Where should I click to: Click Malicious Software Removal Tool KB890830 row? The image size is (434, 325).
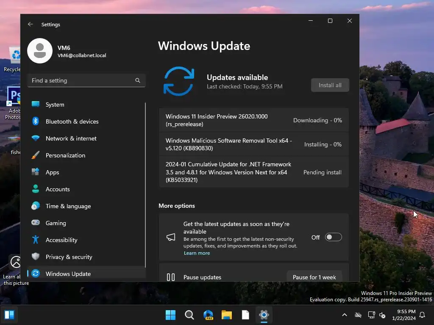254,144
